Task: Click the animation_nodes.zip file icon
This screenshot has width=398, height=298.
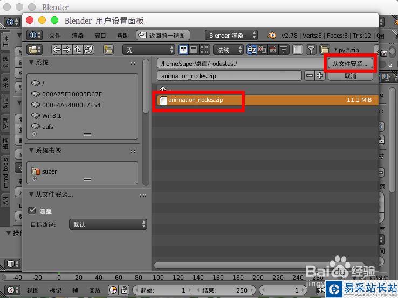Action: [x=163, y=100]
